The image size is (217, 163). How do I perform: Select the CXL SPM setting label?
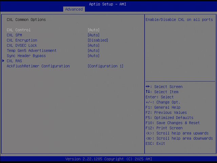pos(14,35)
